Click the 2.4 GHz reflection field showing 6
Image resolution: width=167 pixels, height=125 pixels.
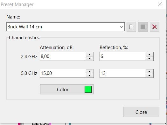coord(123,56)
